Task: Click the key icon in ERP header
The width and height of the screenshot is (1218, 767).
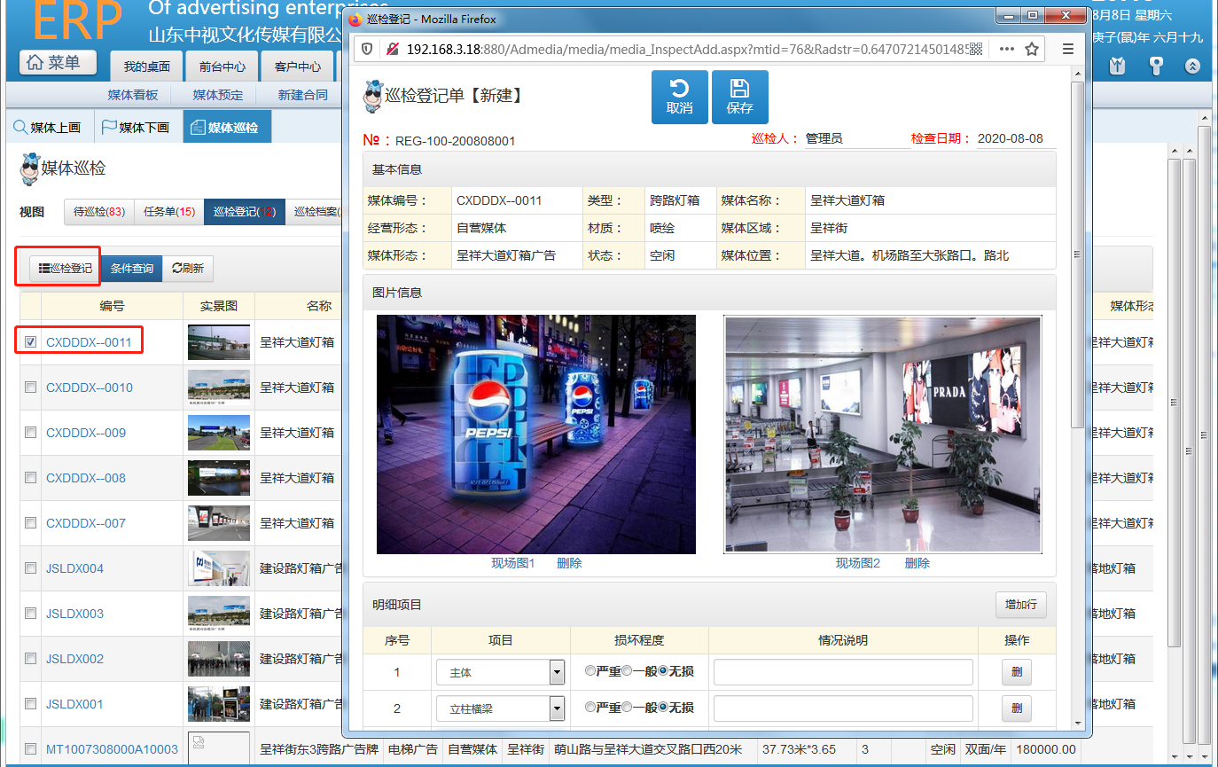Action: pyautogui.click(x=1155, y=66)
